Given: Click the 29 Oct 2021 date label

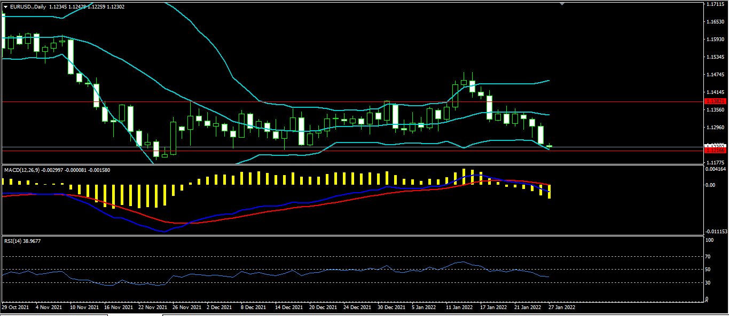Looking at the screenshot, I should coord(14,307).
